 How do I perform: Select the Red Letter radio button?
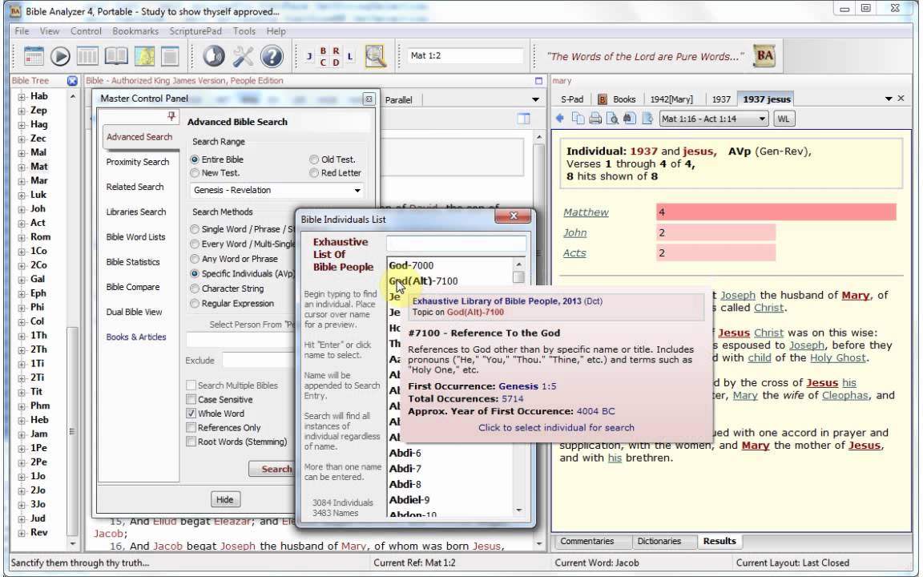pos(314,173)
